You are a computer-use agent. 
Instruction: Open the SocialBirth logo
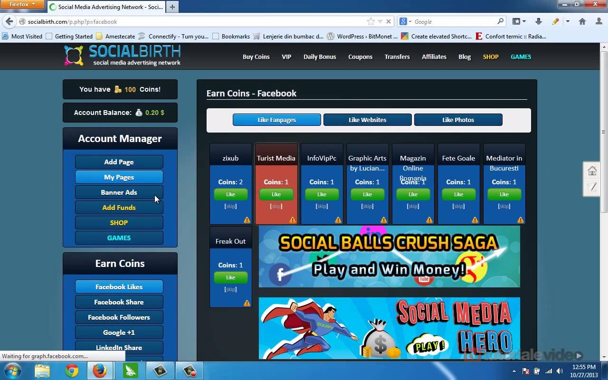coord(123,56)
